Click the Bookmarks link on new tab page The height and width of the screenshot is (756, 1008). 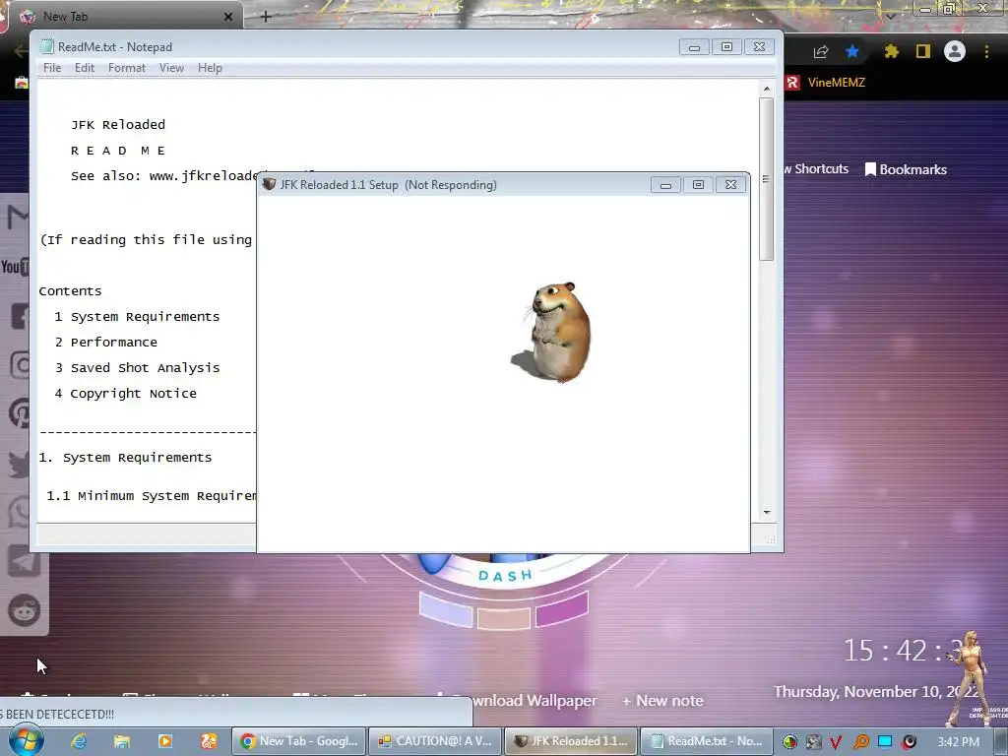click(906, 169)
